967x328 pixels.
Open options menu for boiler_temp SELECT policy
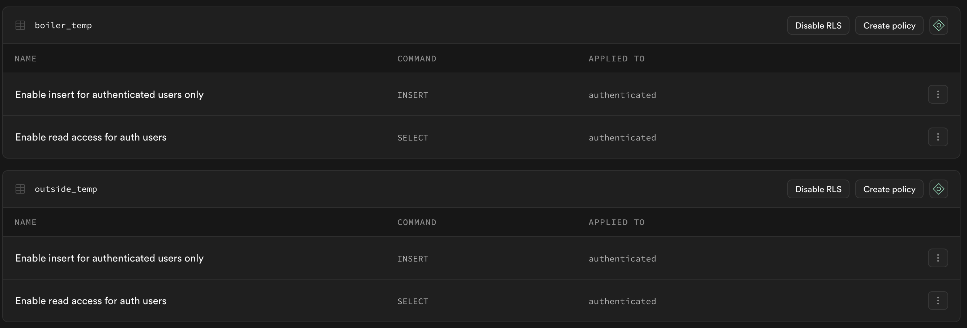(x=938, y=137)
